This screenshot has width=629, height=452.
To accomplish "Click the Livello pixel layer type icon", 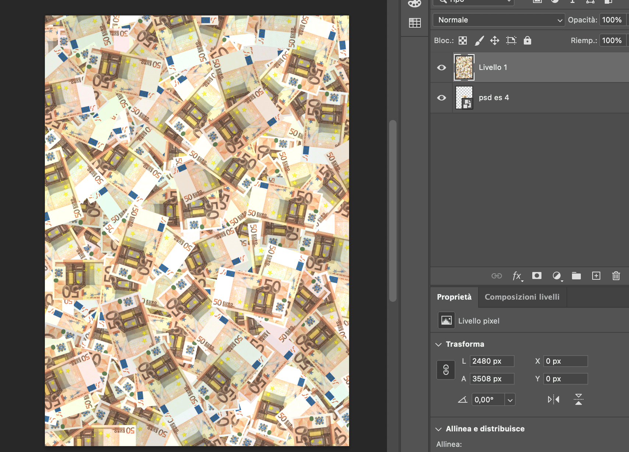I will 447,320.
